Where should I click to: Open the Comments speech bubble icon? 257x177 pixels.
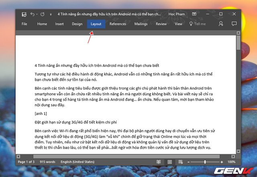[x=234, y=24]
